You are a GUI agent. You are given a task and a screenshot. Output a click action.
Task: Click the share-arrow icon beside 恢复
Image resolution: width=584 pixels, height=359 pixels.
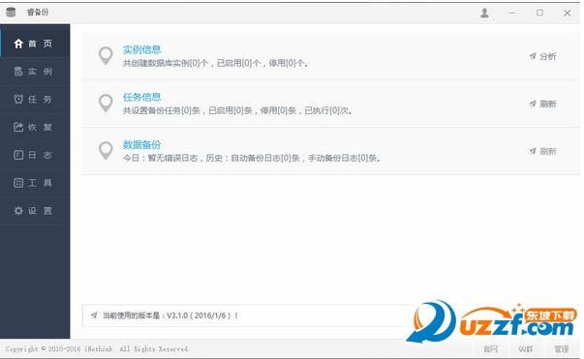pyautogui.click(x=18, y=127)
